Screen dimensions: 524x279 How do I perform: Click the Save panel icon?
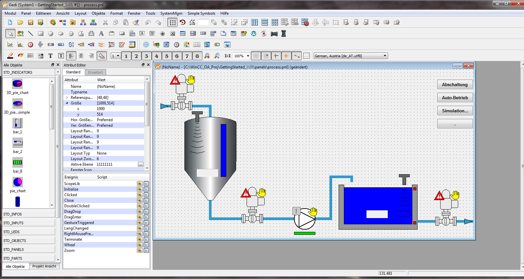pos(30,23)
